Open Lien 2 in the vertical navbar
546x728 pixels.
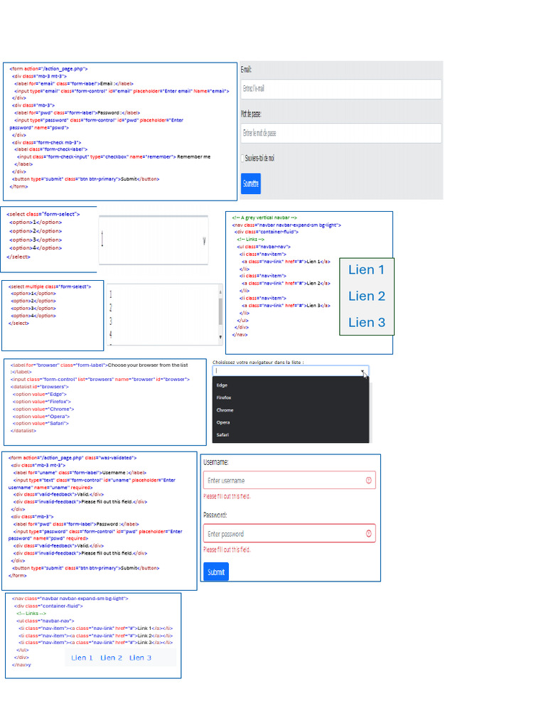pyautogui.click(x=367, y=296)
